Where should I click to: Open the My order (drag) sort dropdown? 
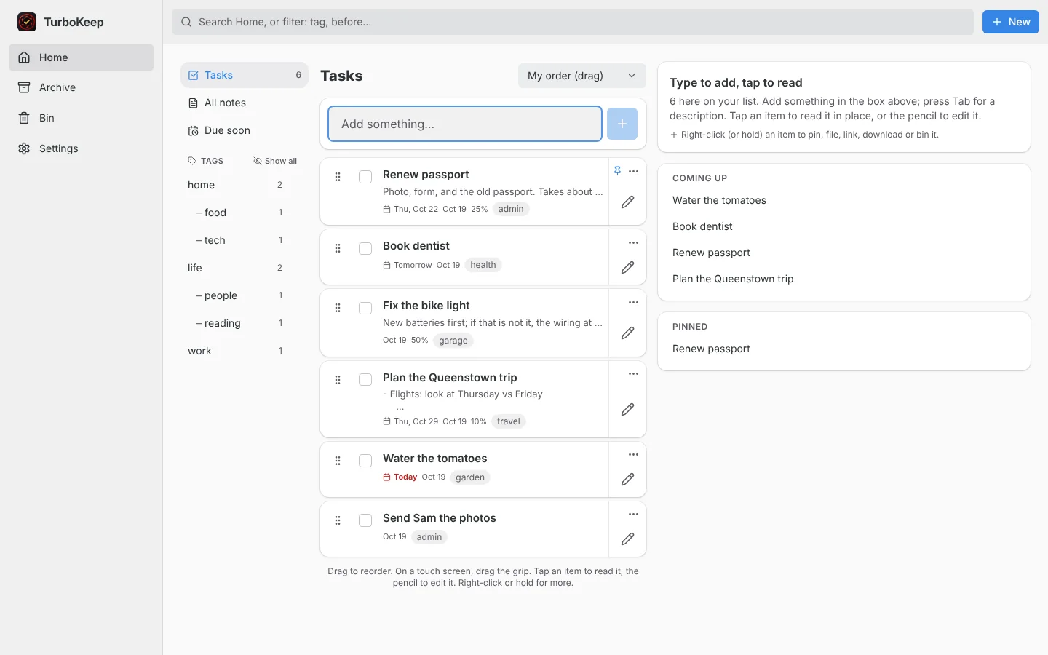click(x=582, y=76)
